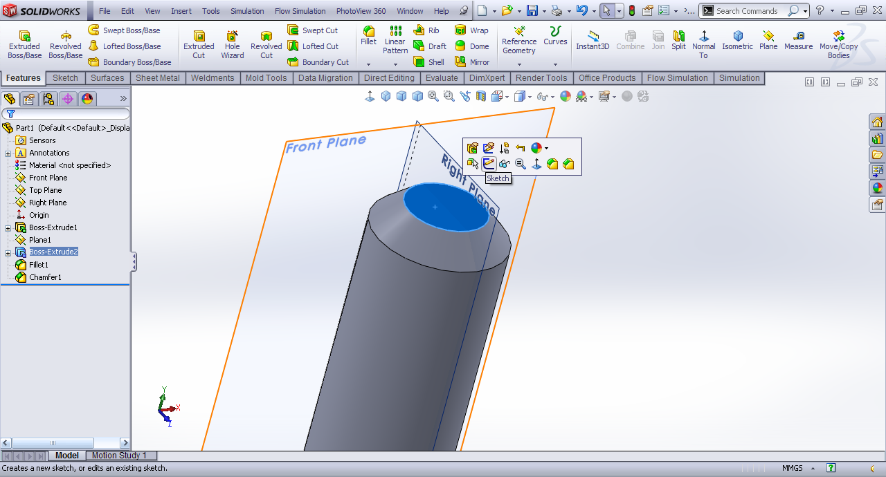
Task: Click the Lofted Cut button
Action: tap(313, 46)
